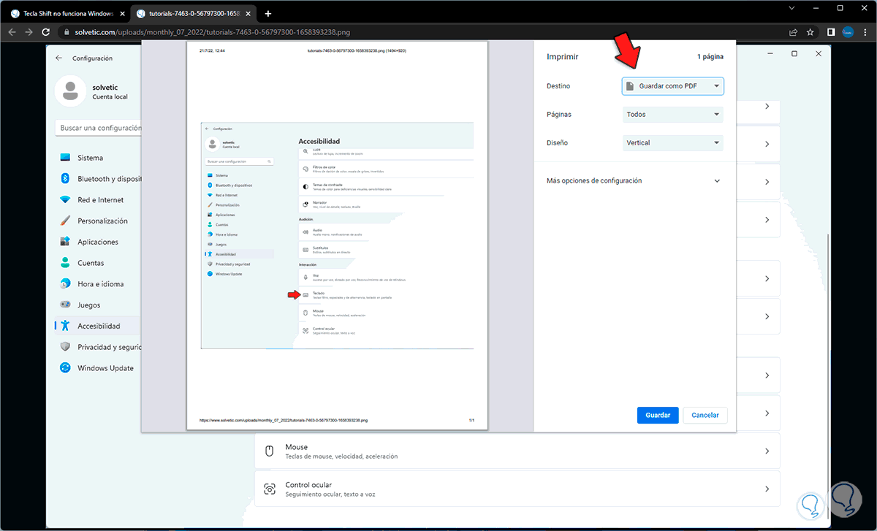Expand Más opciones de configuración
This screenshot has width=877, height=531.
[634, 180]
